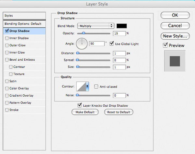This screenshot has height=154, width=195.
Task: Click the Distance value field
Action: click(119, 53)
